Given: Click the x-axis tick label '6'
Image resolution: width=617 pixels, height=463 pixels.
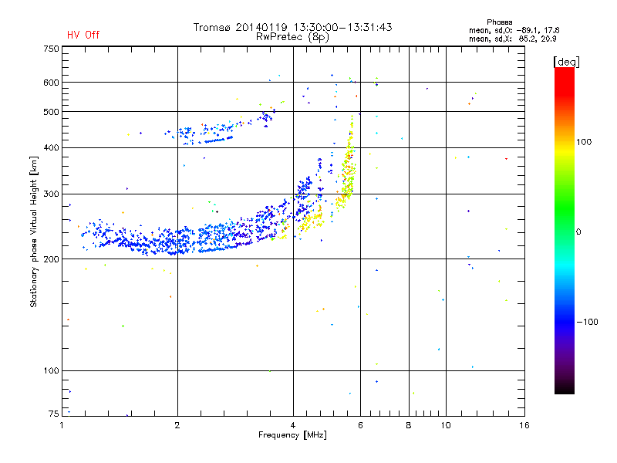Looking at the screenshot, I should (x=360, y=425).
